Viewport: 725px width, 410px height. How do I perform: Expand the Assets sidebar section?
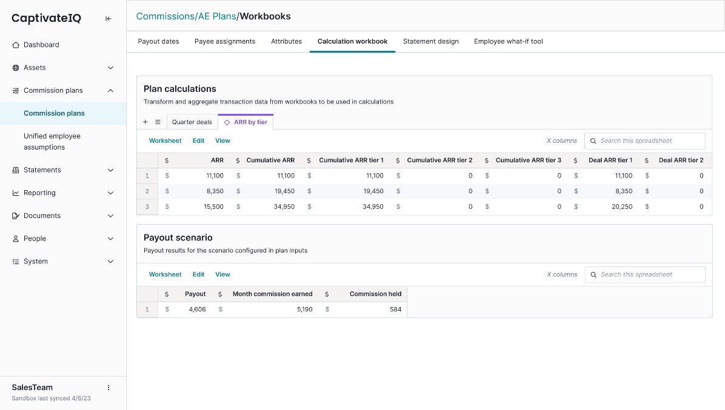coord(110,67)
